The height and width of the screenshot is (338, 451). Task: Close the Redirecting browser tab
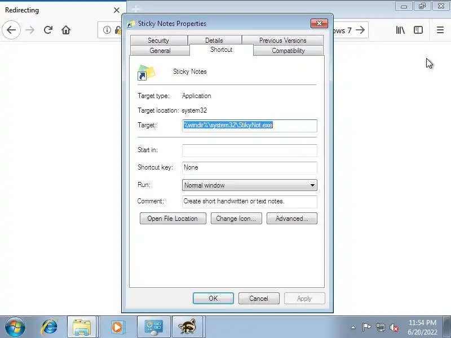[117, 10]
